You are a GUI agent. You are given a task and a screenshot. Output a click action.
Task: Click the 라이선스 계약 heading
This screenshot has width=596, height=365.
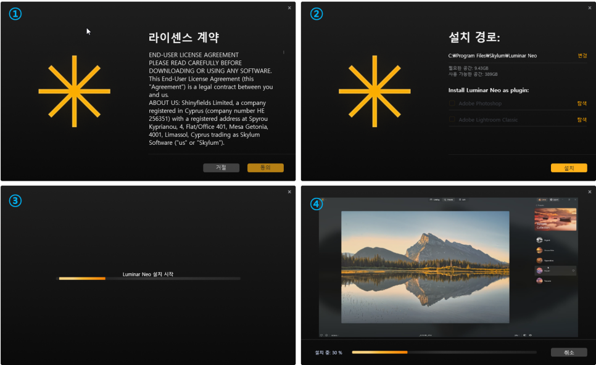(x=184, y=37)
